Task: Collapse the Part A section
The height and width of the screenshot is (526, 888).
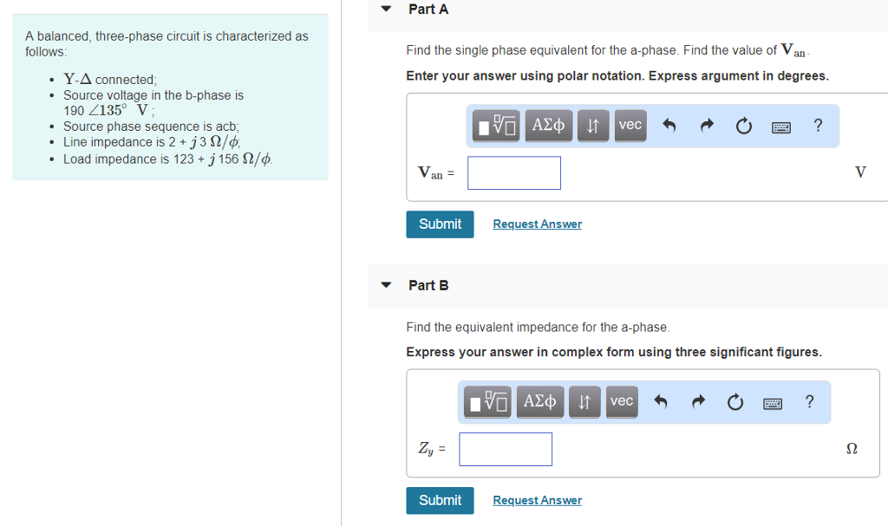Action: pos(385,9)
